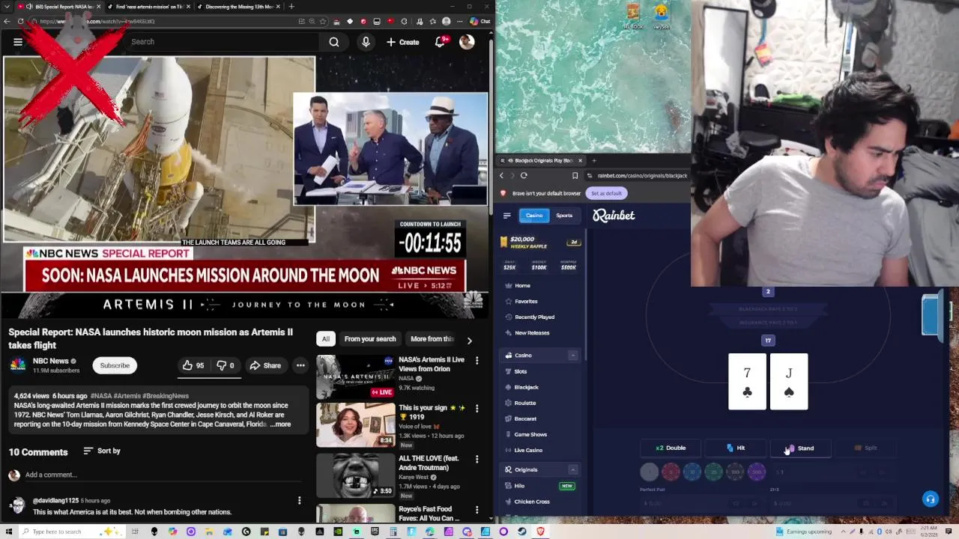959x539 pixels.
Task: Open menu for NASA's Artemis II Live video
Action: (477, 361)
